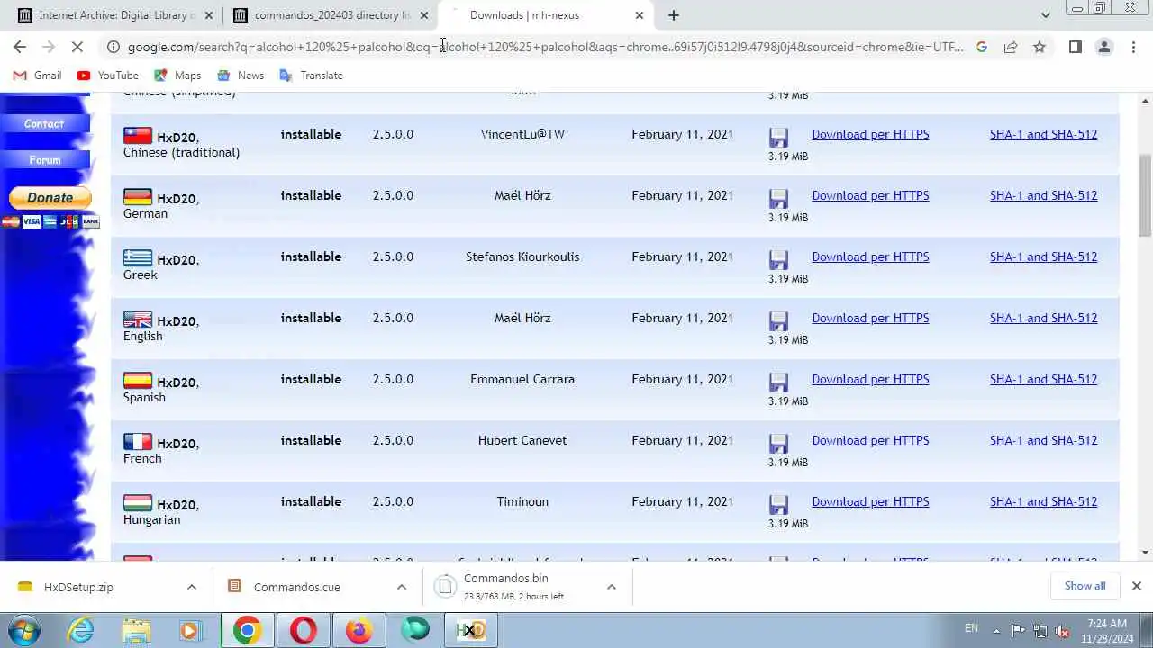The height and width of the screenshot is (648, 1153).
Task: Open the tab search dropdown arrow
Action: tap(1045, 15)
